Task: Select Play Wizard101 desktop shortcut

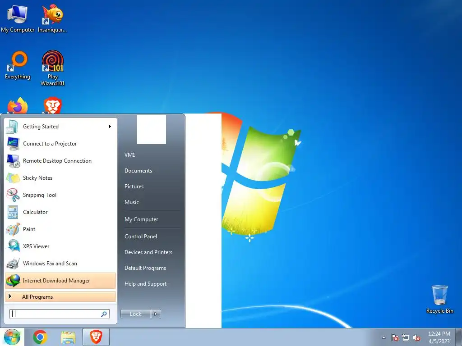Action: [52, 68]
